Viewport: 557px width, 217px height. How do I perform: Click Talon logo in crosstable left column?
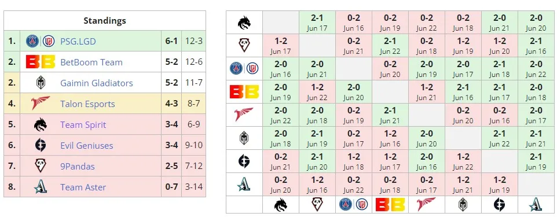click(244, 115)
